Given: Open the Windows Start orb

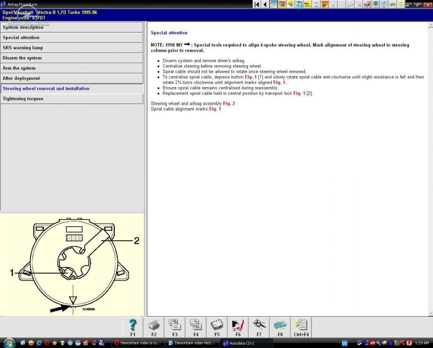Looking at the screenshot, I should (9, 343).
